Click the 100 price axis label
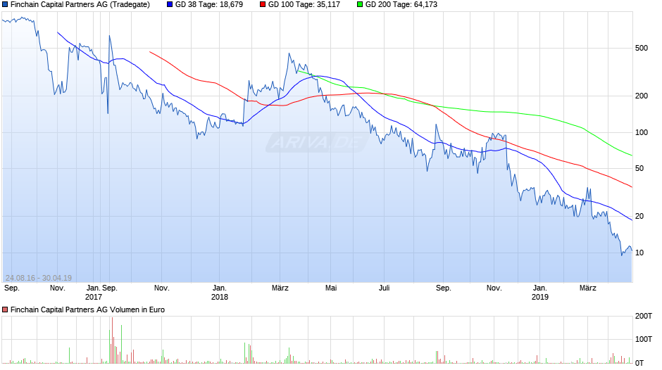Viewport: 662px width, 370px height. click(x=642, y=132)
